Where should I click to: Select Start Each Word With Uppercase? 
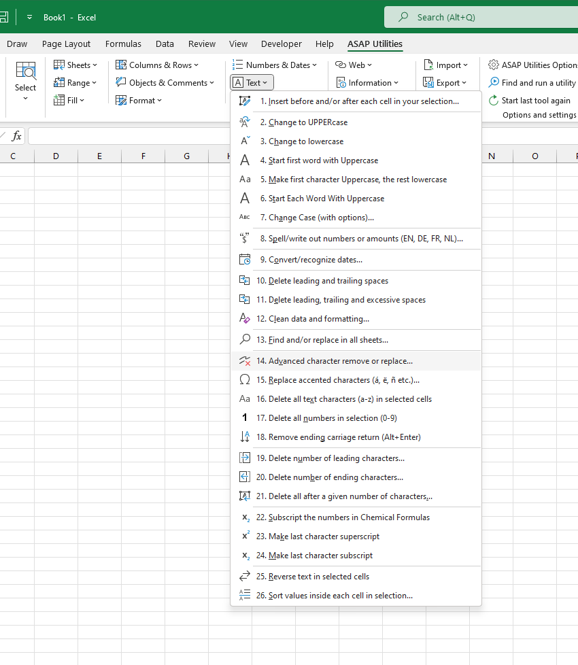(356, 199)
